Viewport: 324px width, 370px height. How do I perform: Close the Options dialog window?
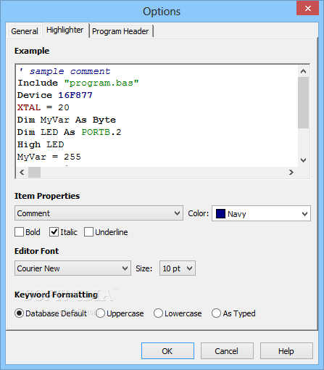[x=308, y=9]
